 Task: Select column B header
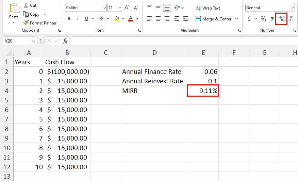click(x=67, y=53)
